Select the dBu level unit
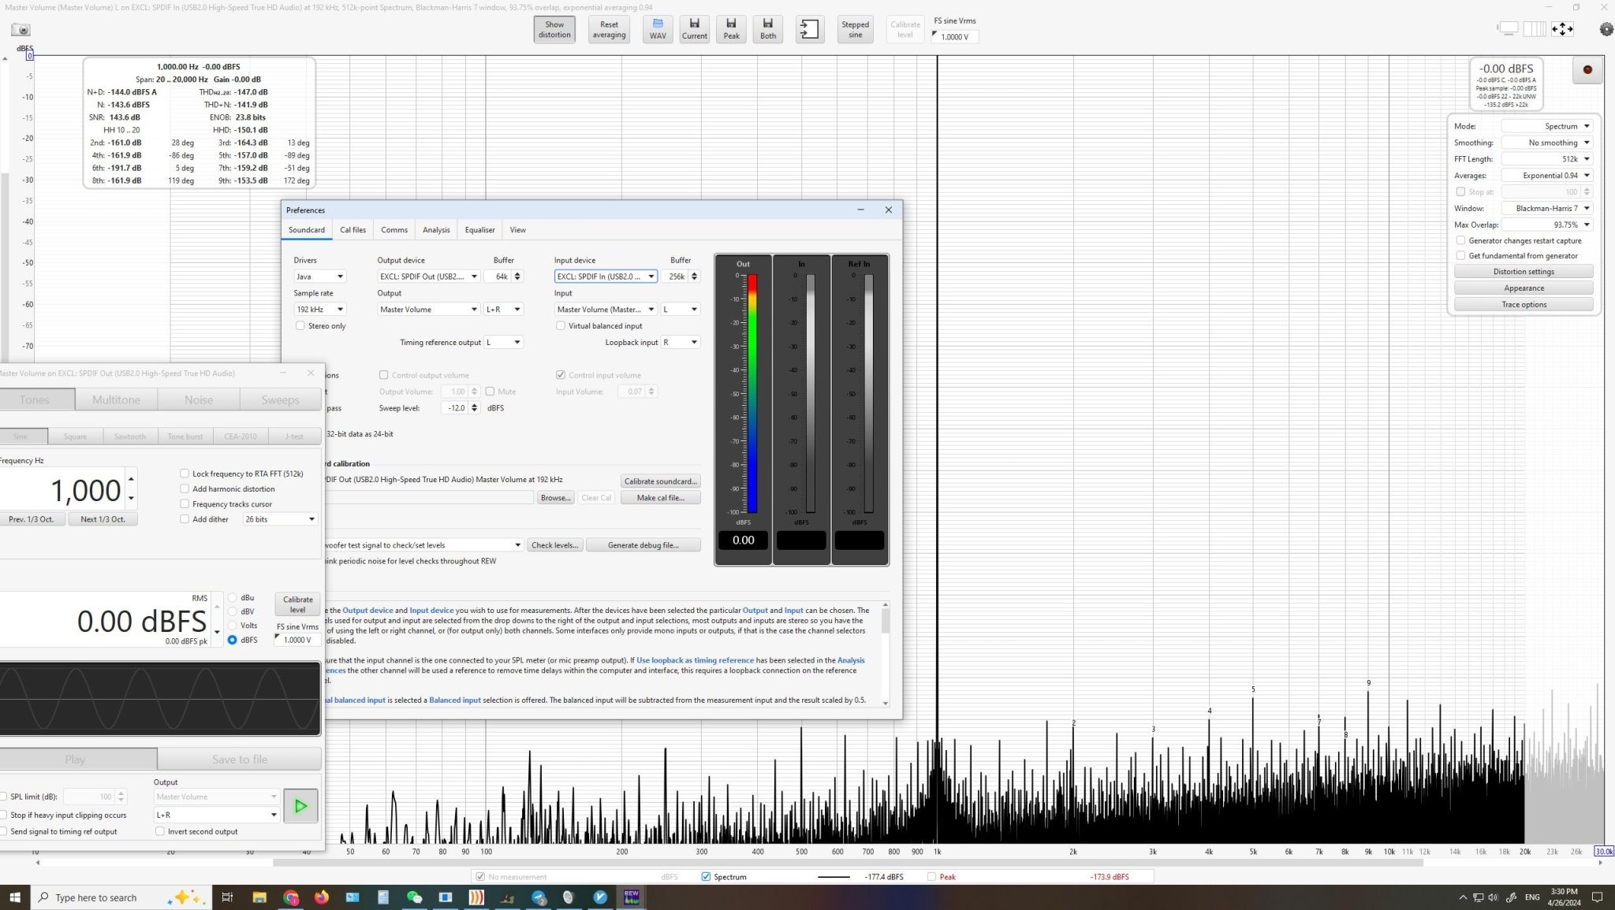Screen dimensions: 1615x910 pos(233,597)
